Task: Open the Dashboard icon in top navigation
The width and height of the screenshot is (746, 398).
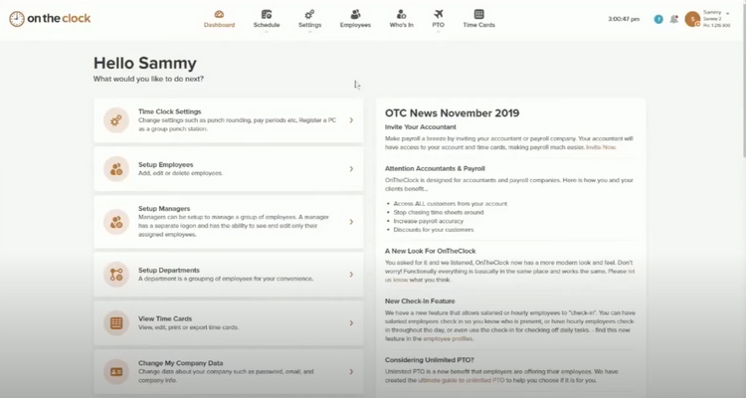Action: 219,14
